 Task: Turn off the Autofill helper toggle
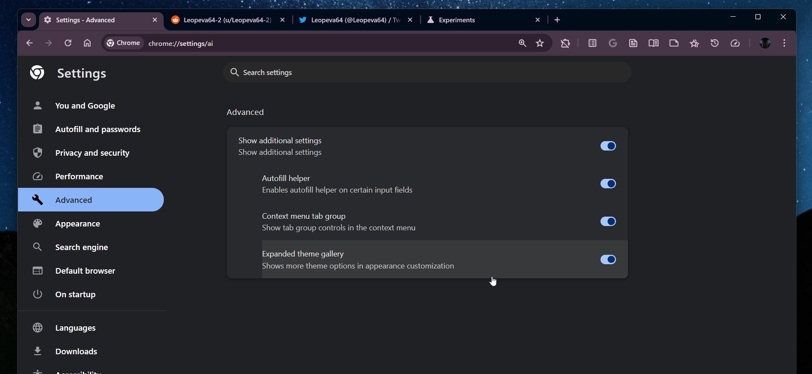tap(608, 184)
